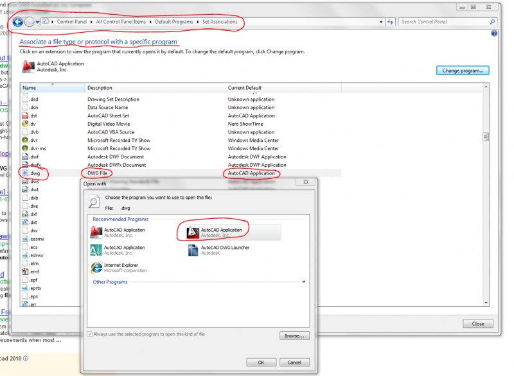Select the .dxf file type icon
The height and width of the screenshot is (376, 514).
[x=25, y=214]
